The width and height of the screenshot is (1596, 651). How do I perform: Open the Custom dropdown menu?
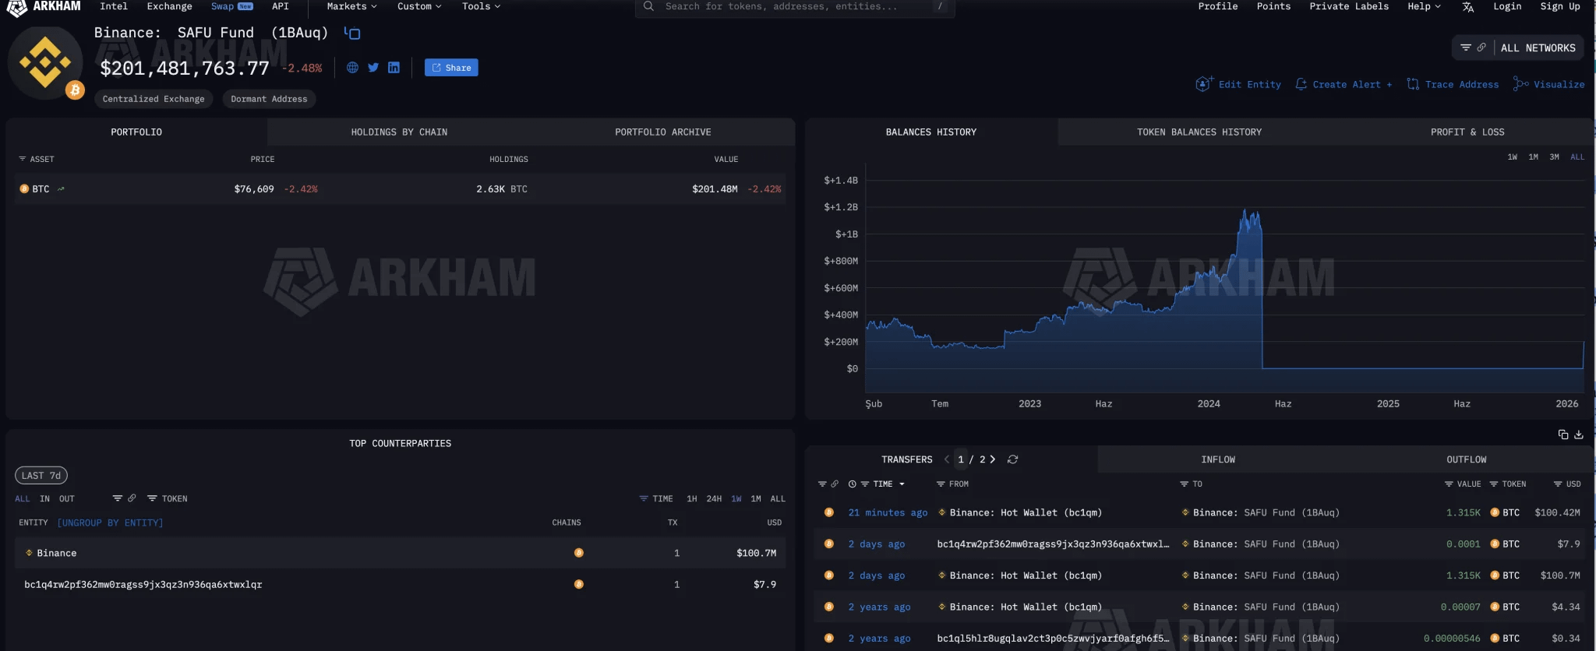419,6
